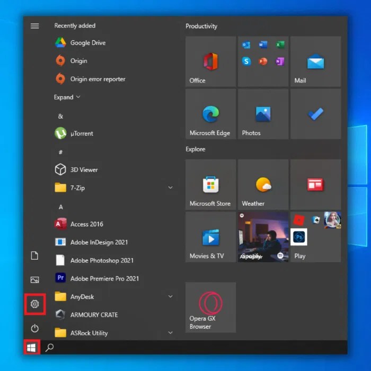The image size is (371, 371).
Task: Open Settings gear in the sidebar
Action: (x=35, y=304)
